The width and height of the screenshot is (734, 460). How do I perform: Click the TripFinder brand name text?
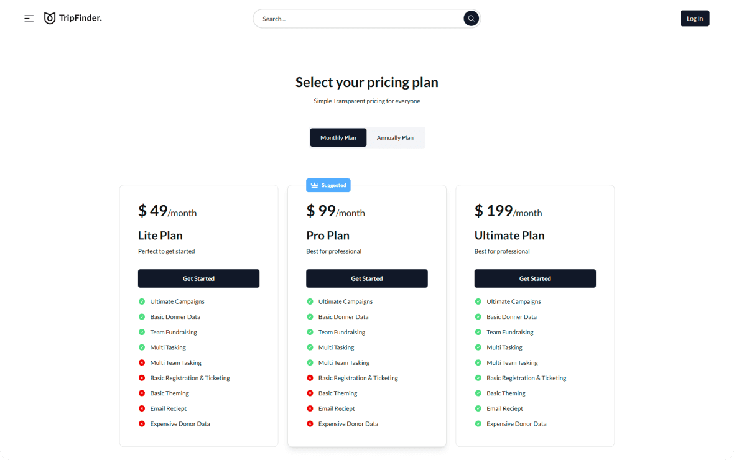(x=80, y=18)
